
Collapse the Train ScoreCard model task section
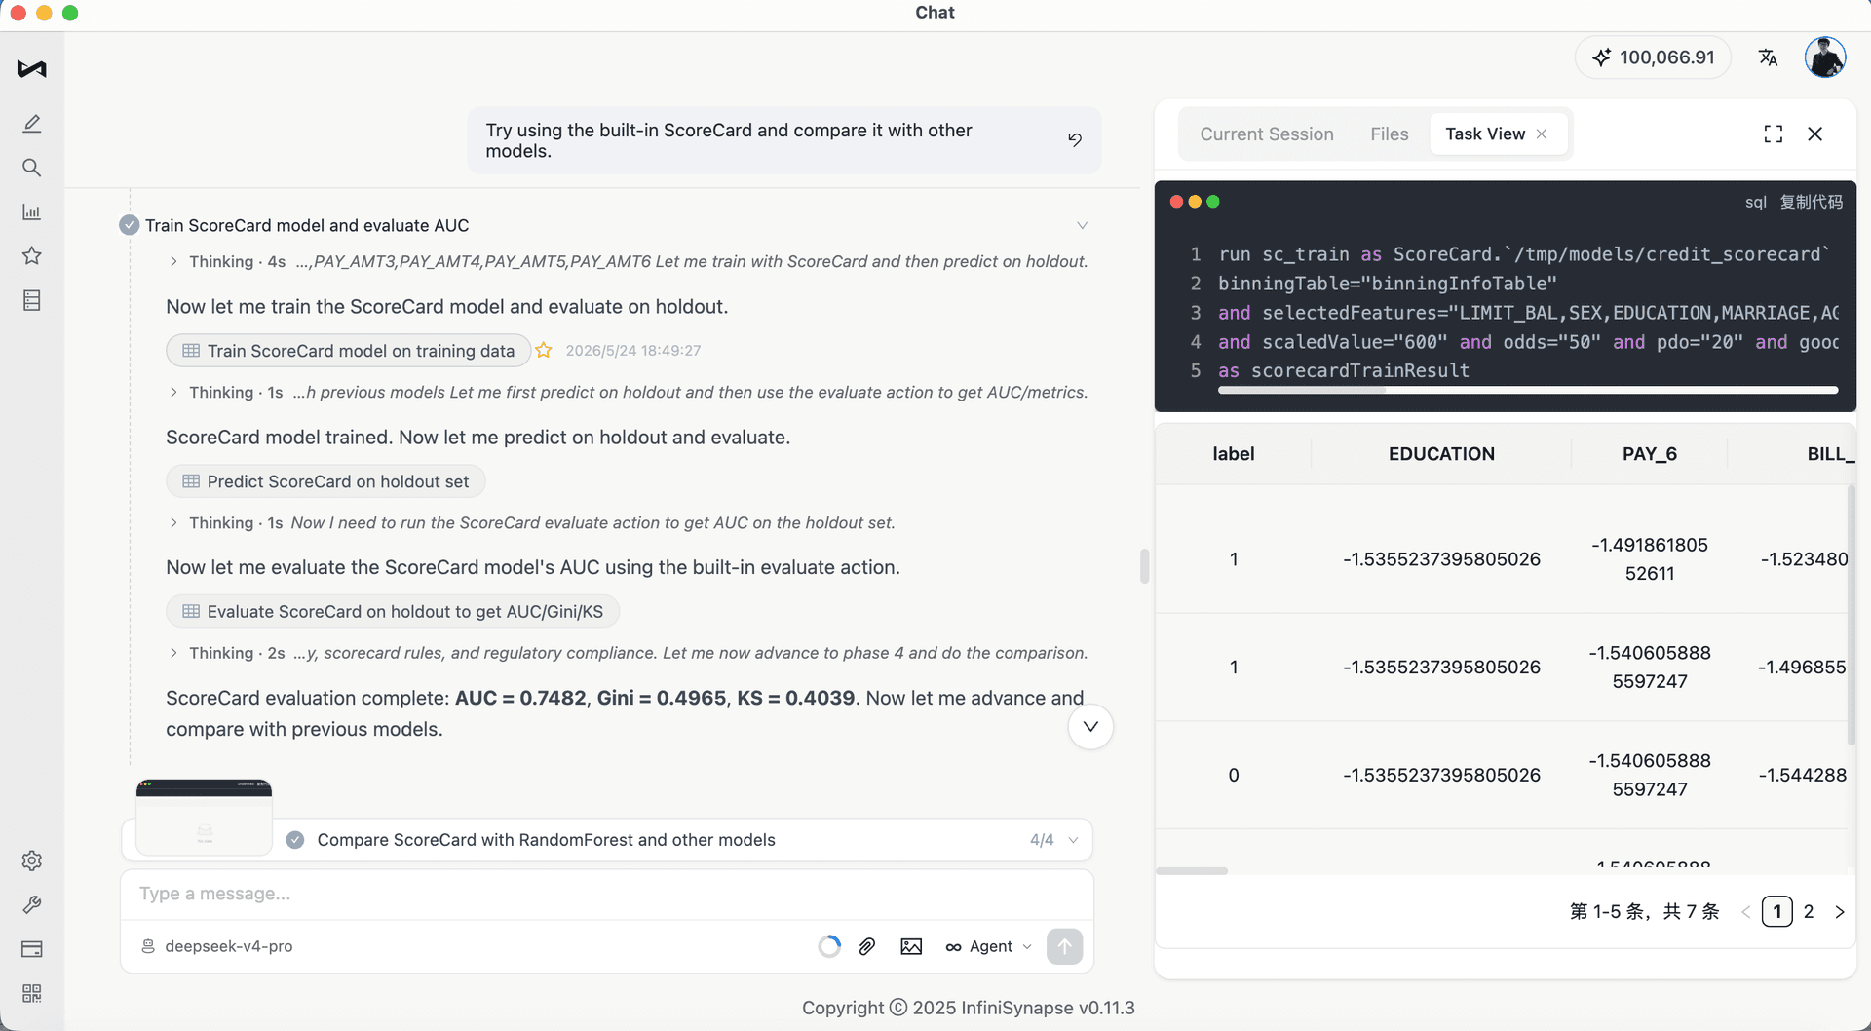(x=1082, y=225)
